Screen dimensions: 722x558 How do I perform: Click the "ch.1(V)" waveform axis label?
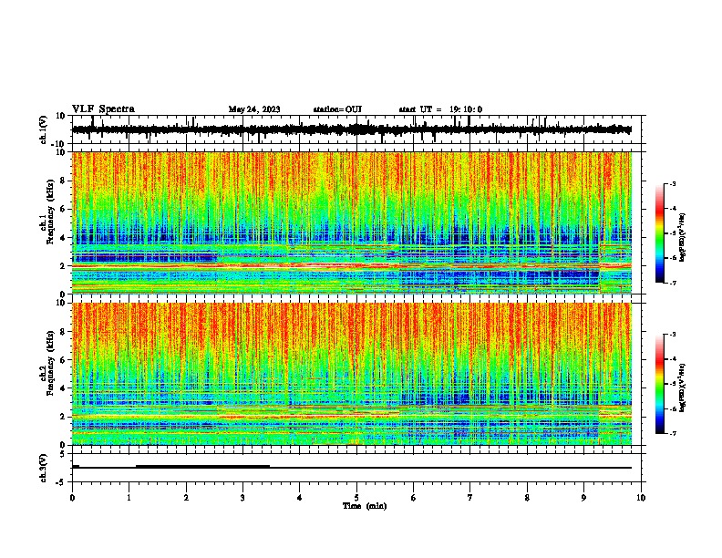[44, 129]
